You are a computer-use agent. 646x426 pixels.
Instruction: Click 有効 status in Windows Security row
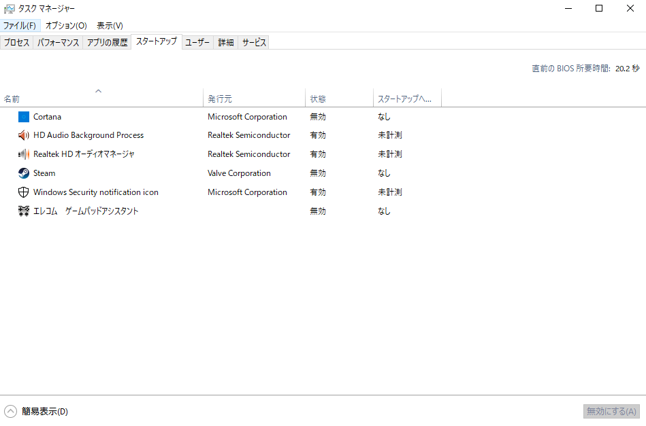coord(318,192)
